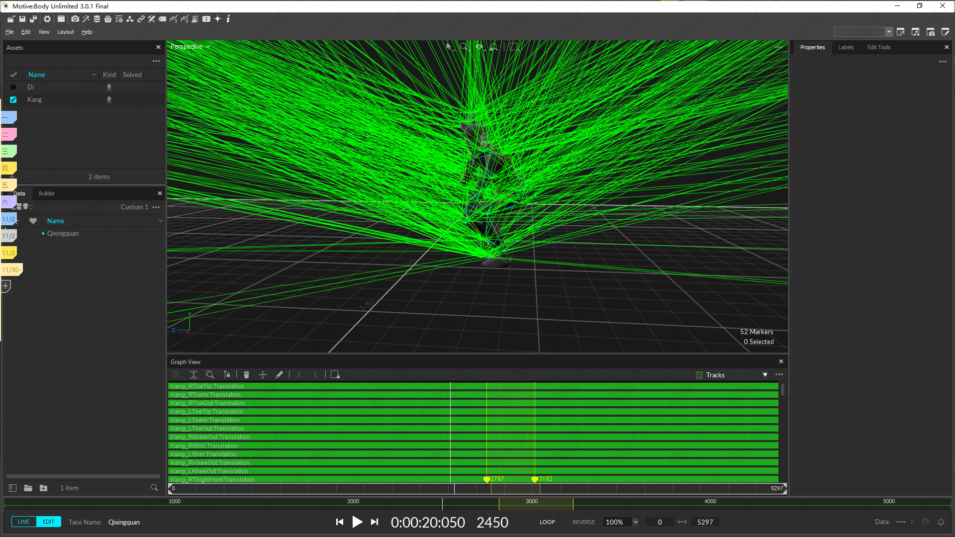Image resolution: width=955 pixels, height=537 pixels.
Task: Open playback speed 100% dropdown
Action: point(635,522)
